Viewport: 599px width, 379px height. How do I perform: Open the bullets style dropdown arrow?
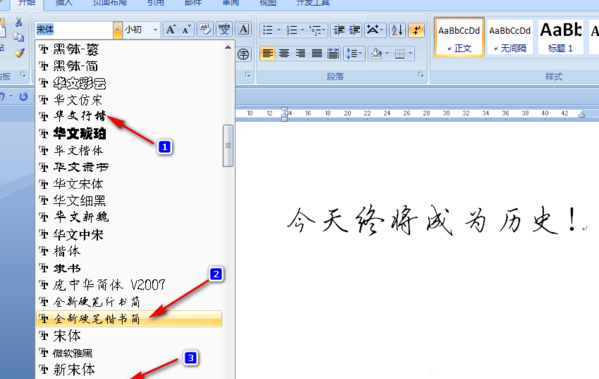(x=279, y=30)
